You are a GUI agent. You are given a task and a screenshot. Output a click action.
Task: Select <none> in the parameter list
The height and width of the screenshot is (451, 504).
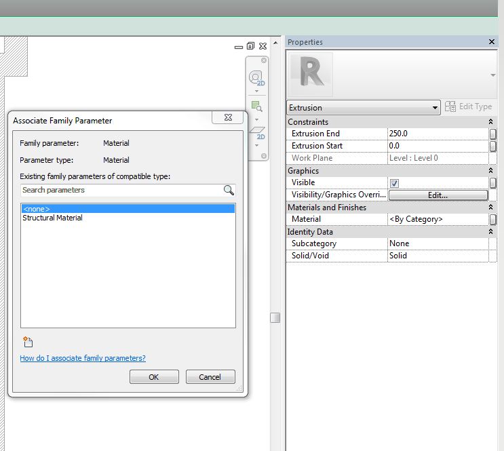pyautogui.click(x=128, y=209)
